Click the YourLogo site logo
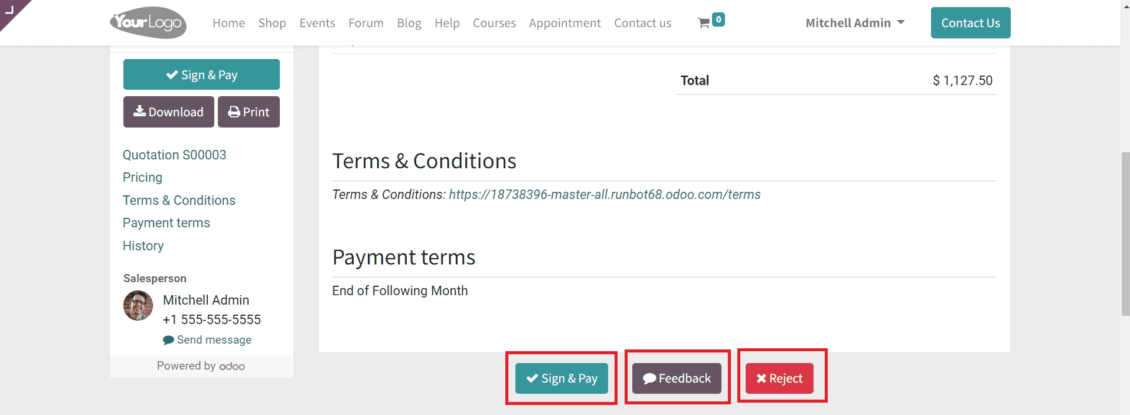Image resolution: width=1130 pixels, height=415 pixels. tap(148, 23)
